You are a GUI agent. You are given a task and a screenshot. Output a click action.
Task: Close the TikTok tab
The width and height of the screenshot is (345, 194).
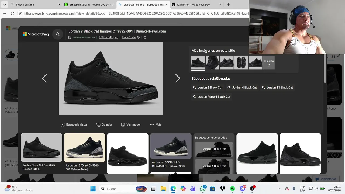[x=220, y=5]
